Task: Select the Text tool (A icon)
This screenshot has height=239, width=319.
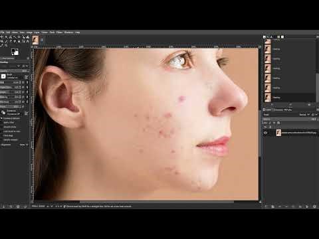Action: [28, 41]
